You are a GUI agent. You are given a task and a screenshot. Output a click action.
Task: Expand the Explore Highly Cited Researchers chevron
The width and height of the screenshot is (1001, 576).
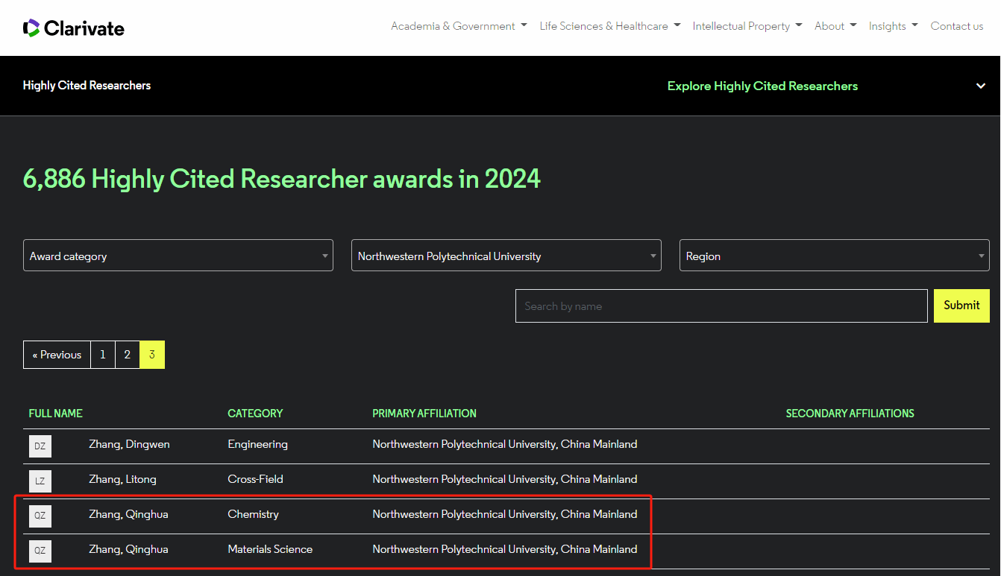[981, 86]
